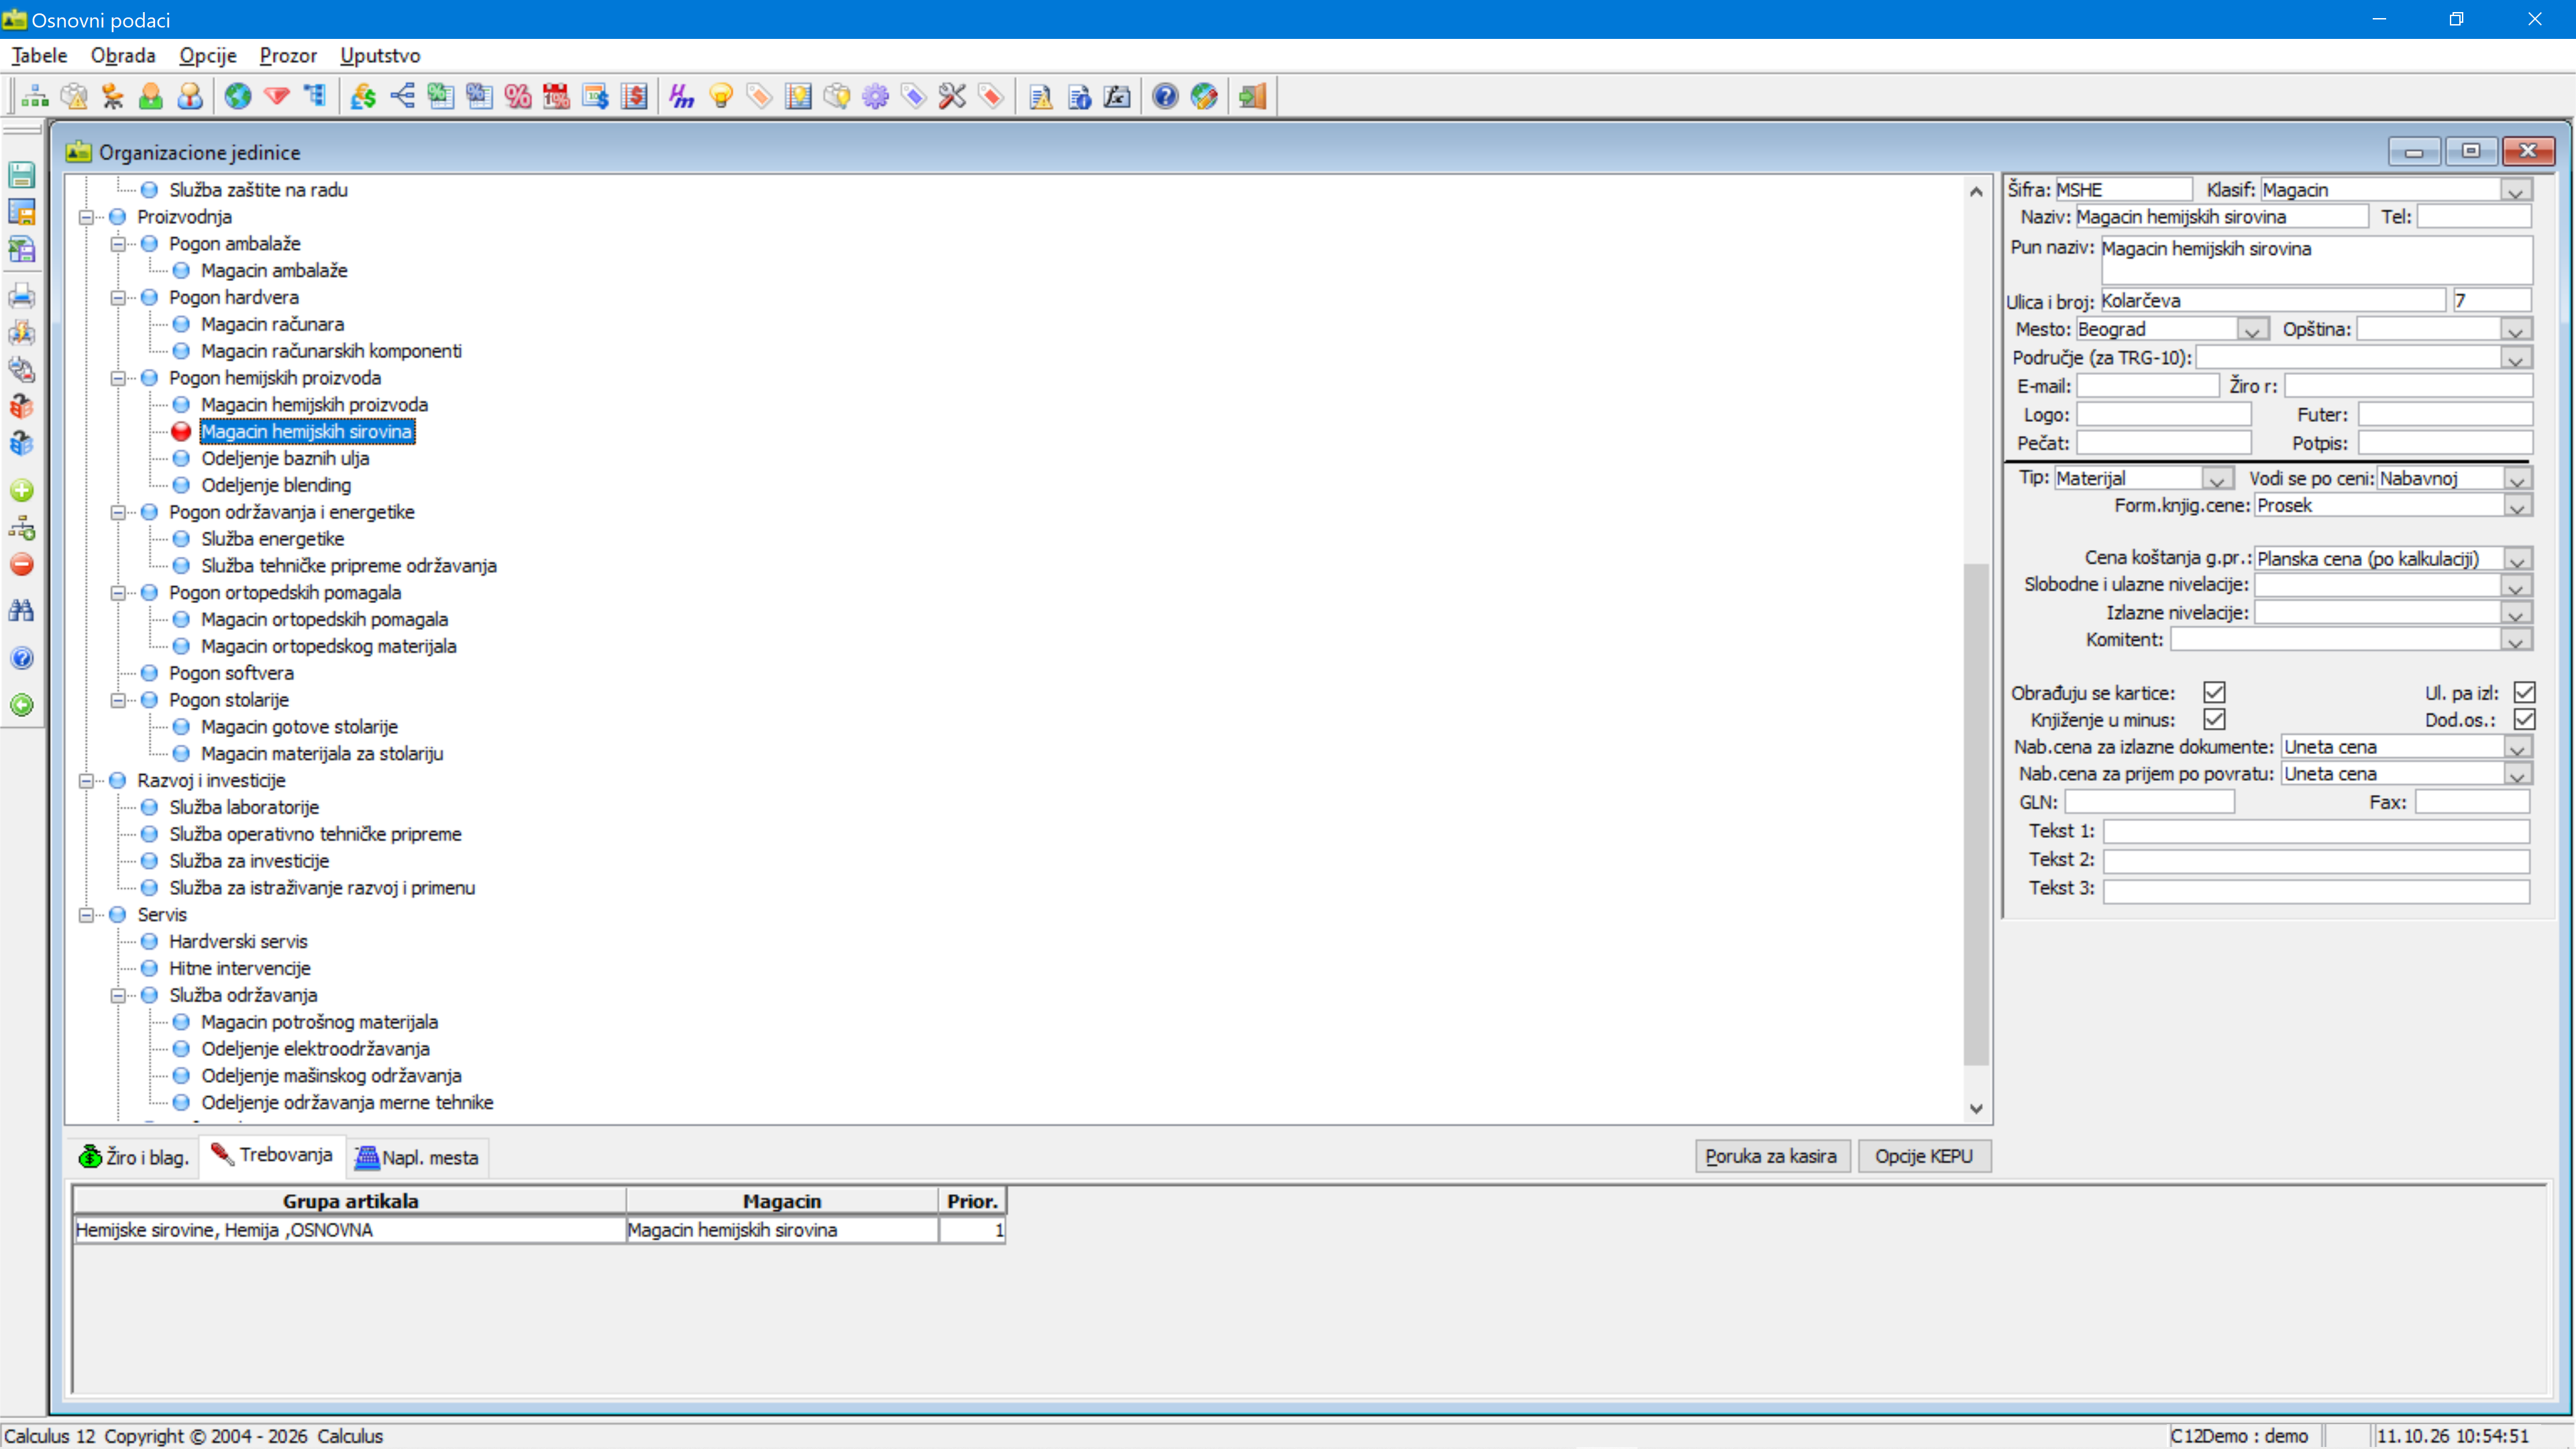Click the green back arrow sidebar icon
Image resolution: width=2576 pixels, height=1449 pixels.
click(22, 705)
